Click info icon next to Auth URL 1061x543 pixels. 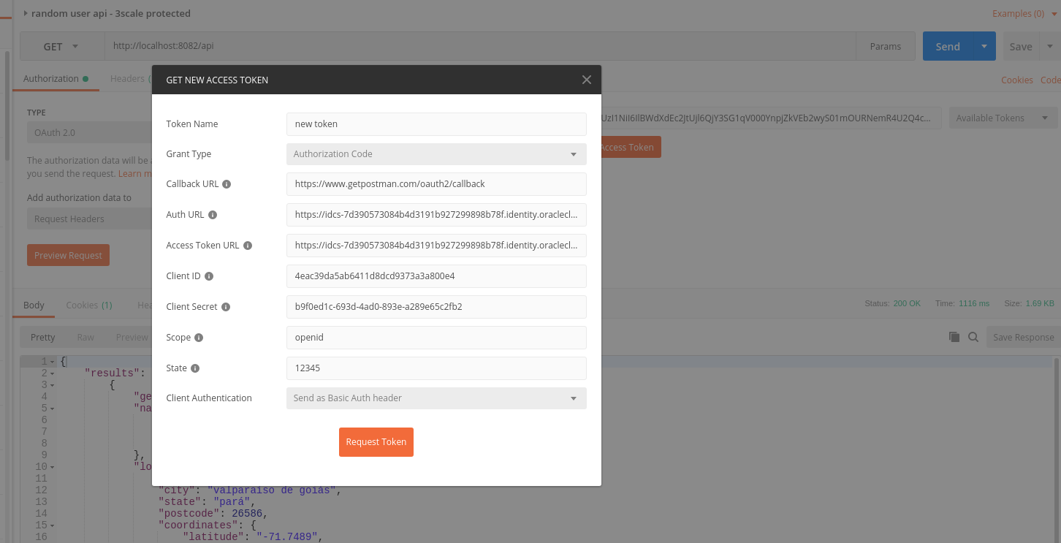pos(213,215)
